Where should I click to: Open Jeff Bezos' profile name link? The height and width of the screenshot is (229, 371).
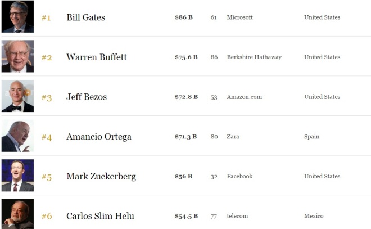87,97
